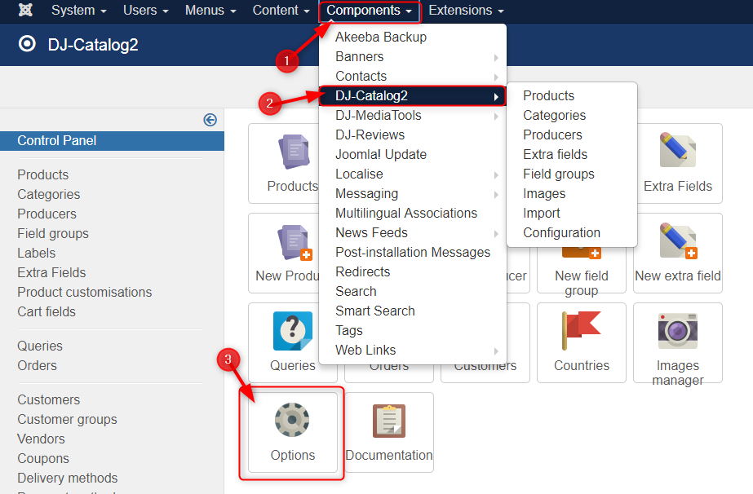
Task: Select Tags menu entry
Action: (413, 330)
